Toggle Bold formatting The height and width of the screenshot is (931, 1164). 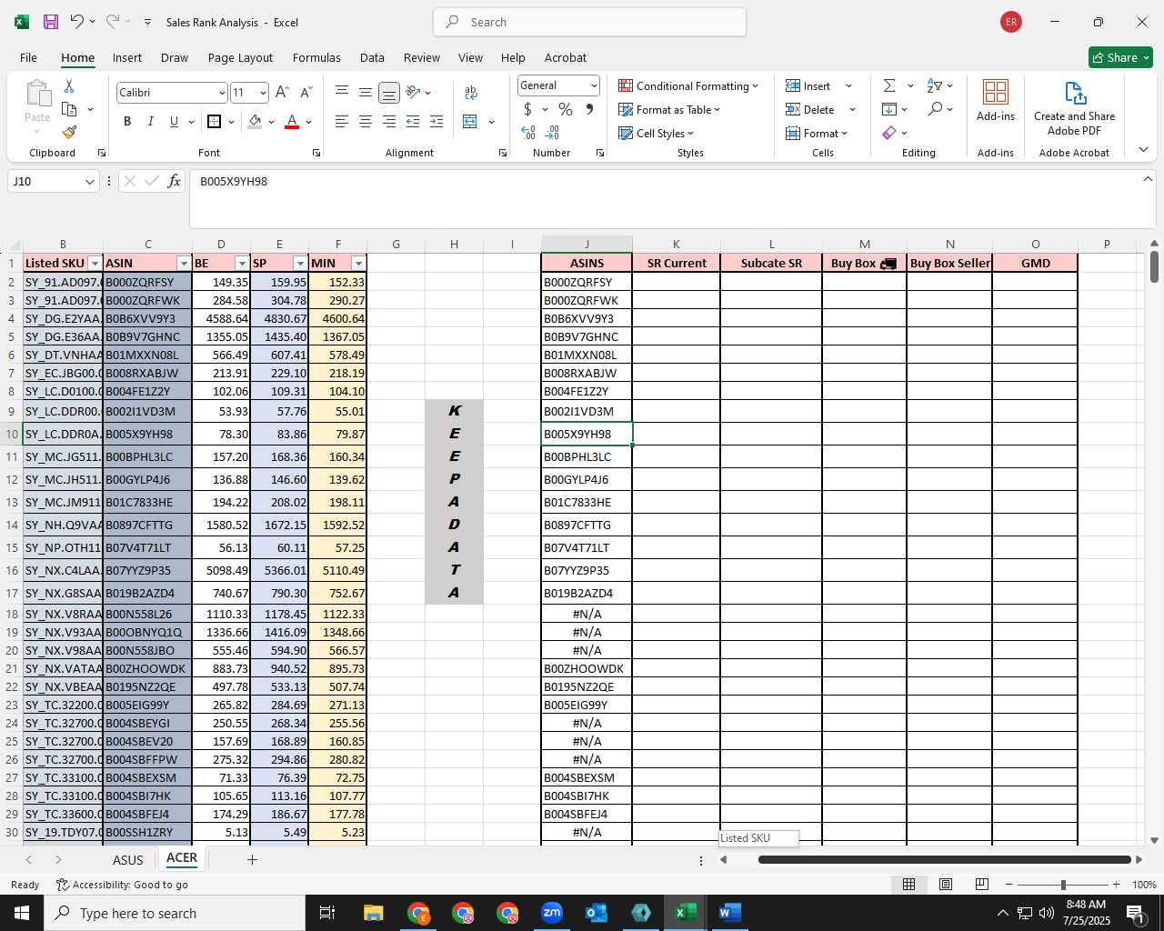[127, 121]
